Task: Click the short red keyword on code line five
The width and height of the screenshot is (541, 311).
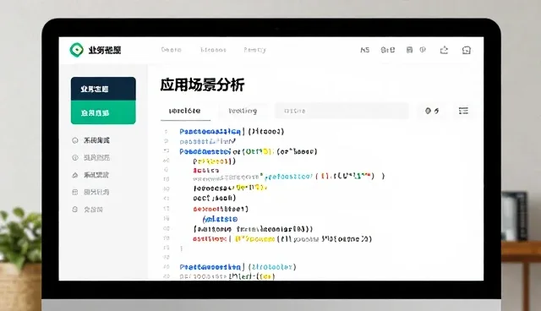Action: click(x=205, y=171)
